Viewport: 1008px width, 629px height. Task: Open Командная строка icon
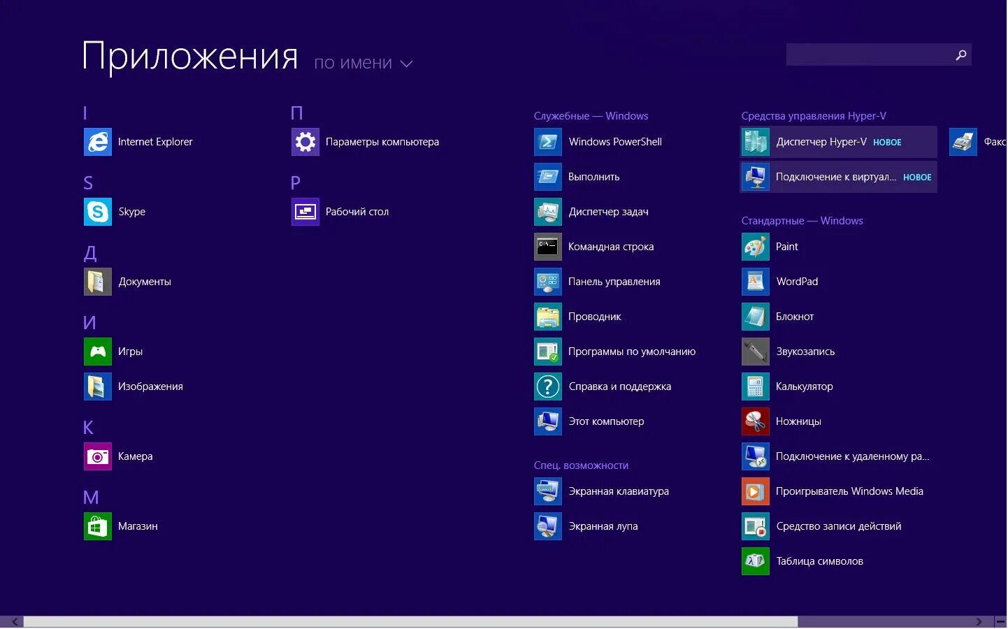click(548, 247)
